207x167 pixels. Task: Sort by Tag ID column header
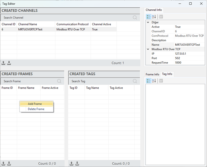(x=76, y=88)
